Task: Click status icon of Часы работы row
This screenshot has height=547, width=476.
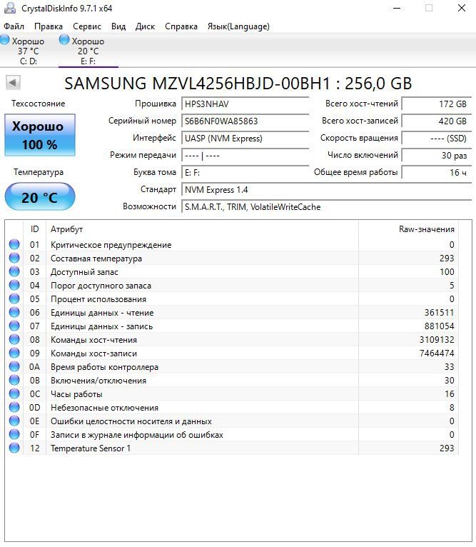Action: pyautogui.click(x=14, y=393)
